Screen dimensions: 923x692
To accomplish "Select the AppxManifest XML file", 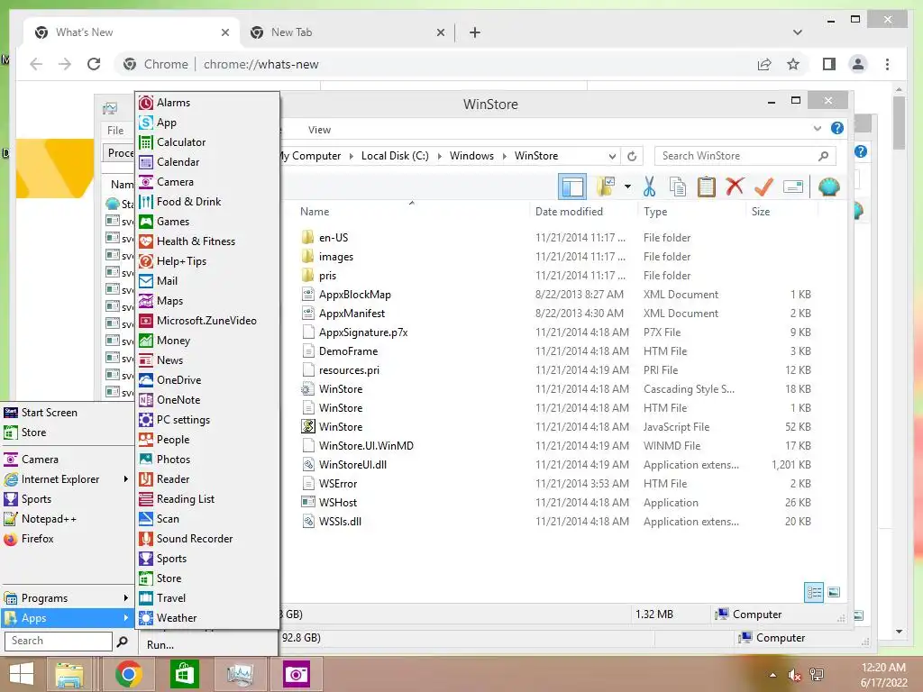I will point(352,314).
